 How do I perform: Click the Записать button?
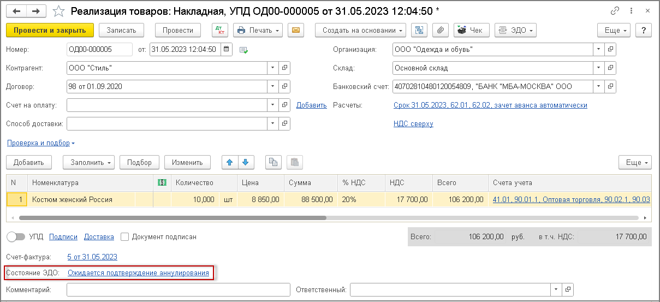coord(121,30)
